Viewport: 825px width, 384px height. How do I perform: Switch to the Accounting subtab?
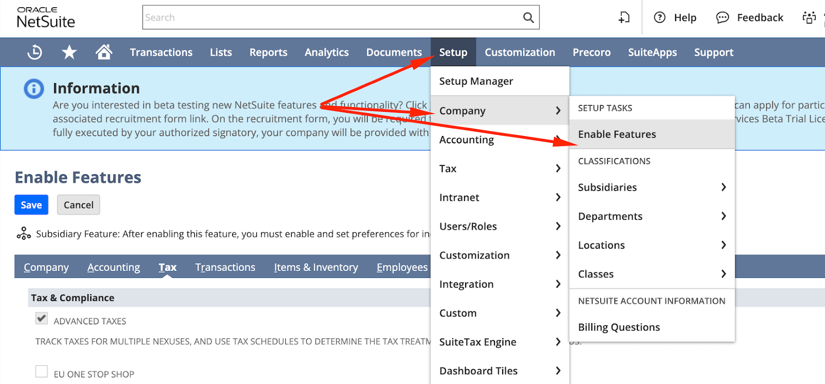[x=113, y=267]
